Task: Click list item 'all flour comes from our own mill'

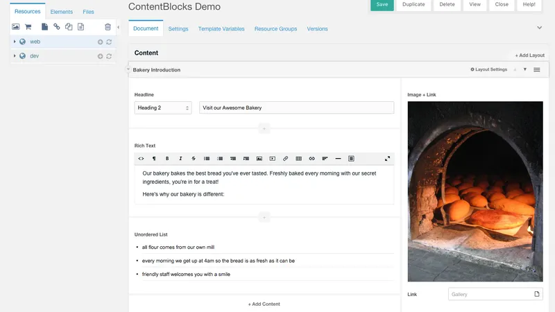Action: [x=178, y=248]
